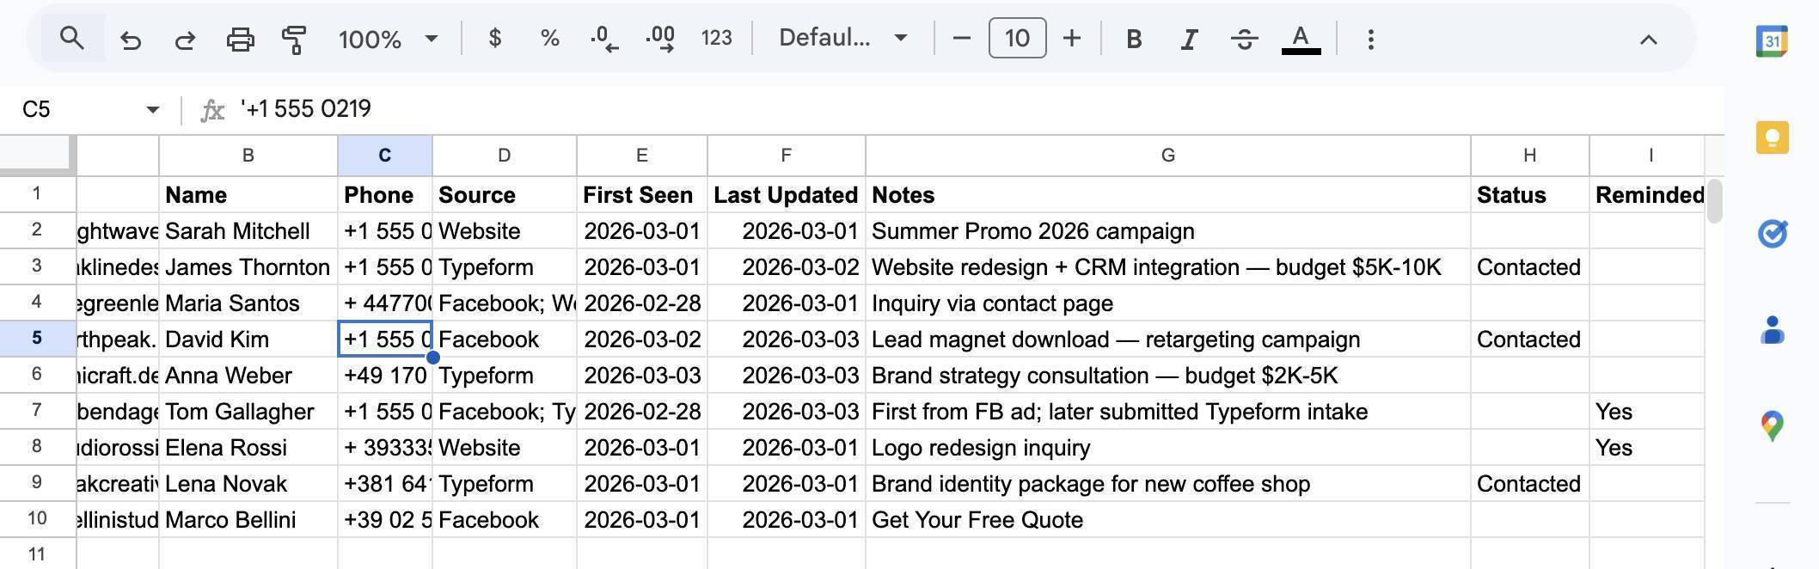Image resolution: width=1819 pixels, height=569 pixels.
Task: Print the spreadsheet
Action: click(x=240, y=39)
